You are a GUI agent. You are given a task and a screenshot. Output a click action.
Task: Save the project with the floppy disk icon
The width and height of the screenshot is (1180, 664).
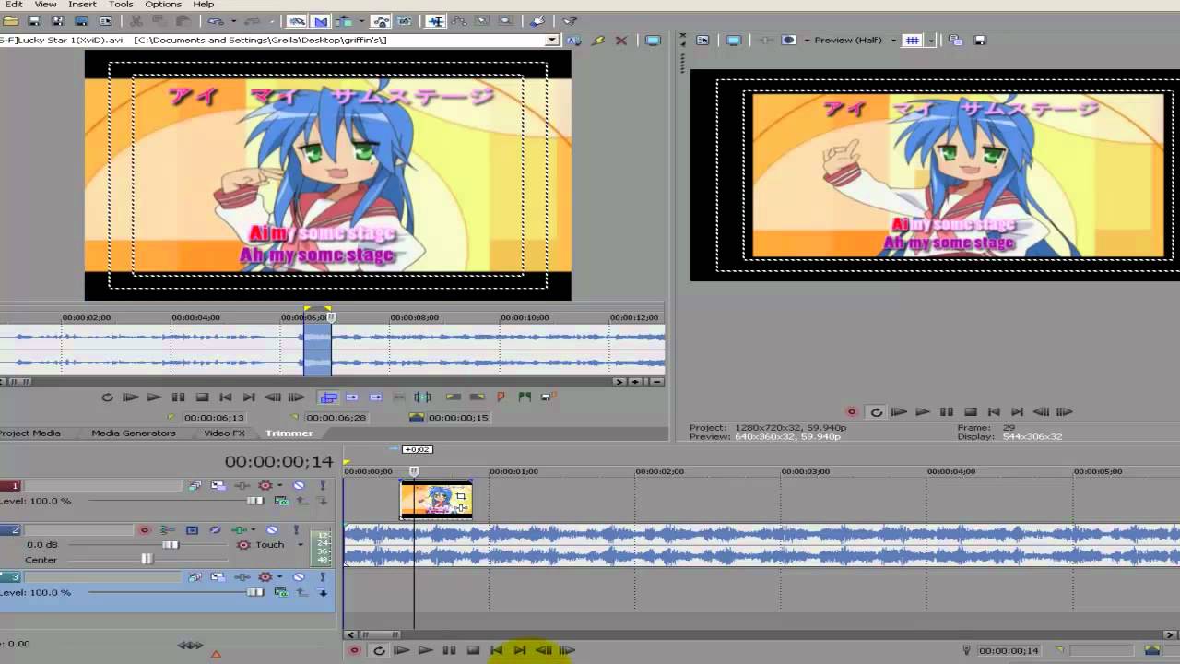click(x=35, y=20)
